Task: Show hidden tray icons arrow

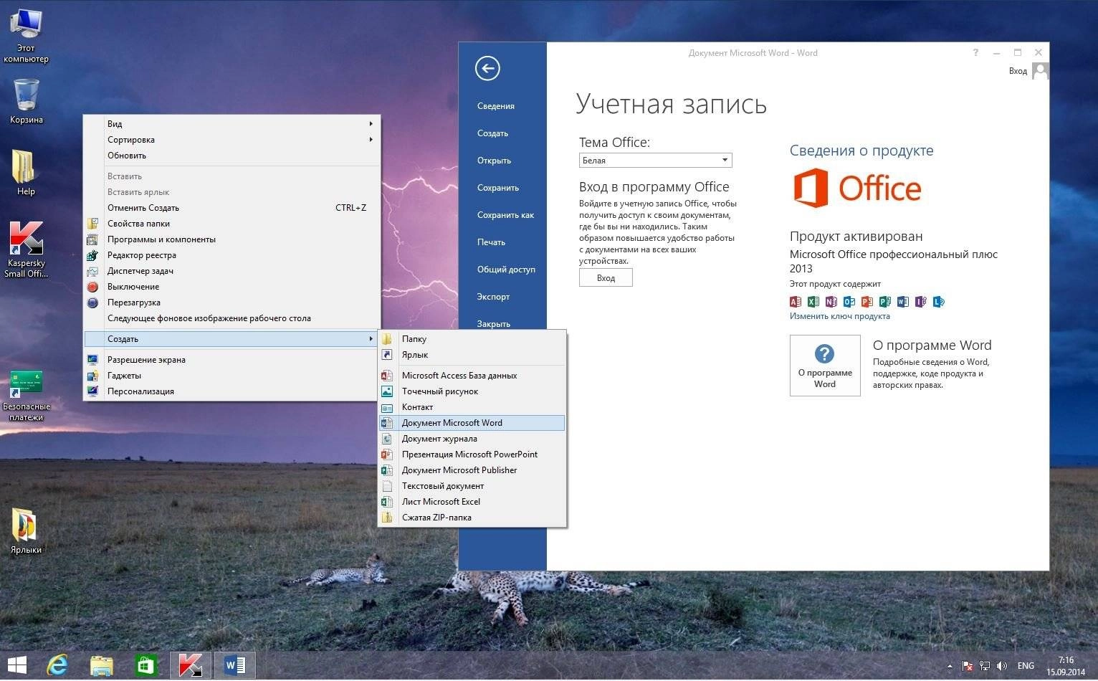Action: [x=950, y=667]
